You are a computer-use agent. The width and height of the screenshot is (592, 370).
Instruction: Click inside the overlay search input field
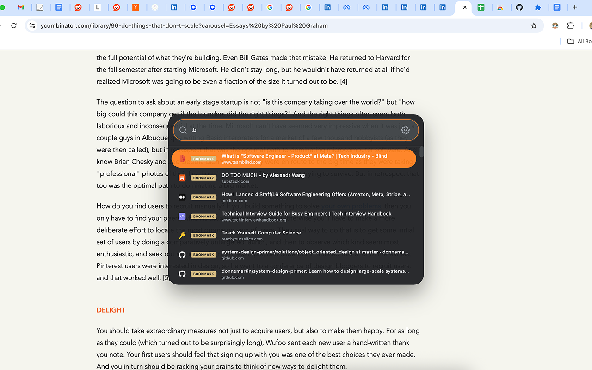277,130
